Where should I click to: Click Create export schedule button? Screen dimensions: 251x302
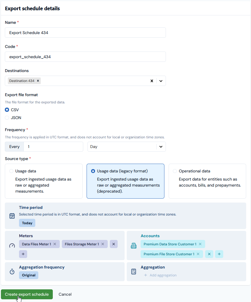pos(27,294)
